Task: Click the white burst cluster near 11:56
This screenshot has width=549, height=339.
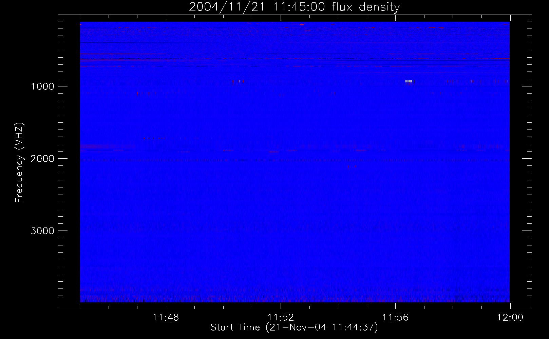Action: [x=410, y=81]
